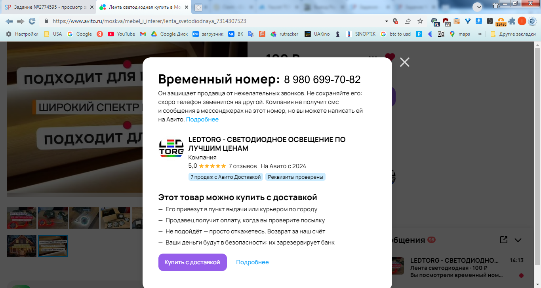Image resolution: width=541 pixels, height=288 pixels.
Task: Switch to the 'Лента светодиодная' Avito tab
Action: [x=144, y=7]
